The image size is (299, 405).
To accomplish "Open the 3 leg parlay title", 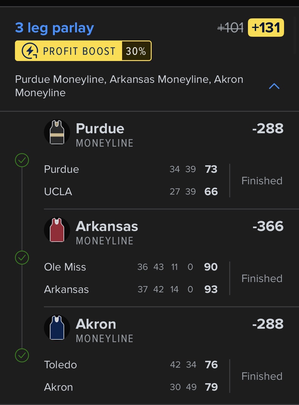I will [55, 28].
